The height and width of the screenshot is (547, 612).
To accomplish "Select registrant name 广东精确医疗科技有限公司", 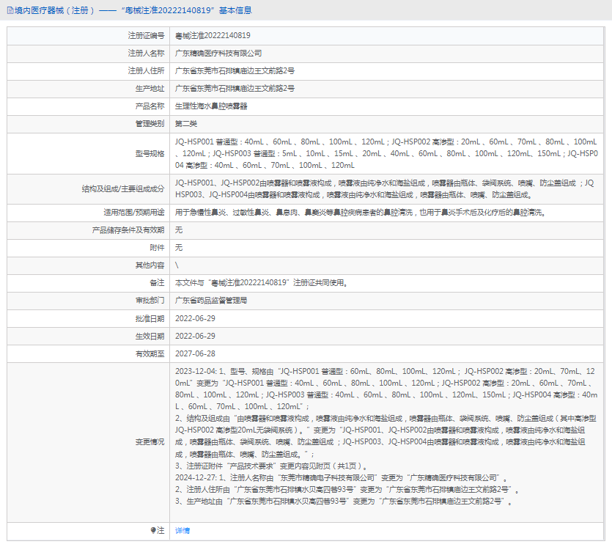I will (218, 53).
